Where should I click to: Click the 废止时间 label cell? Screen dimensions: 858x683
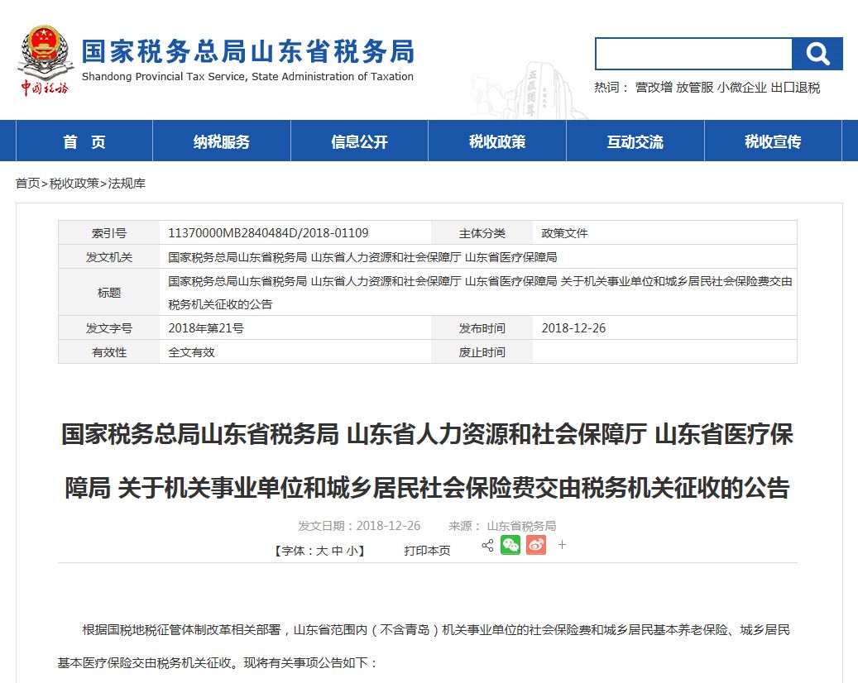(482, 352)
